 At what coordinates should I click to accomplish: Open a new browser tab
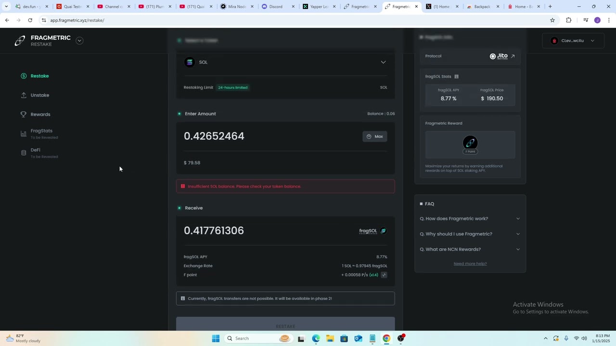(x=550, y=7)
